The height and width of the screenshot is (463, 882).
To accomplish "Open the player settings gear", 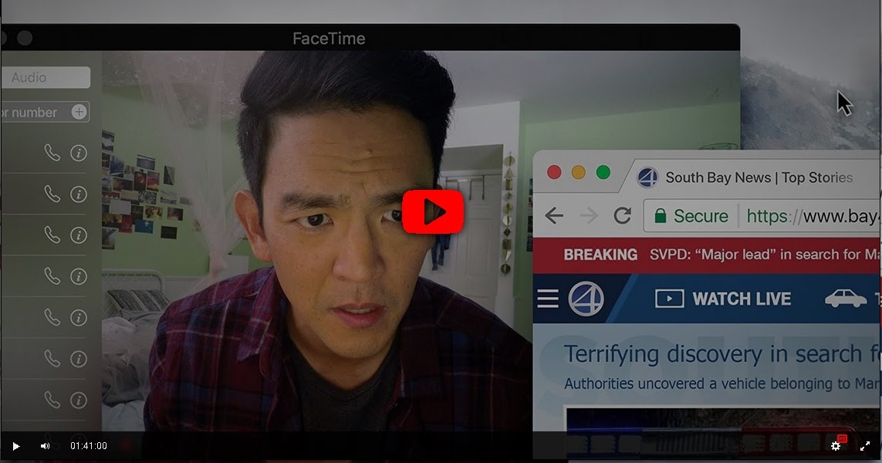I will pyautogui.click(x=836, y=445).
